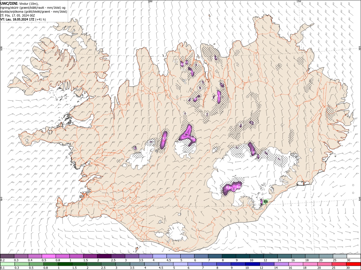Pick the deep blue 10 rain scale swatch

tap(252, 264)
